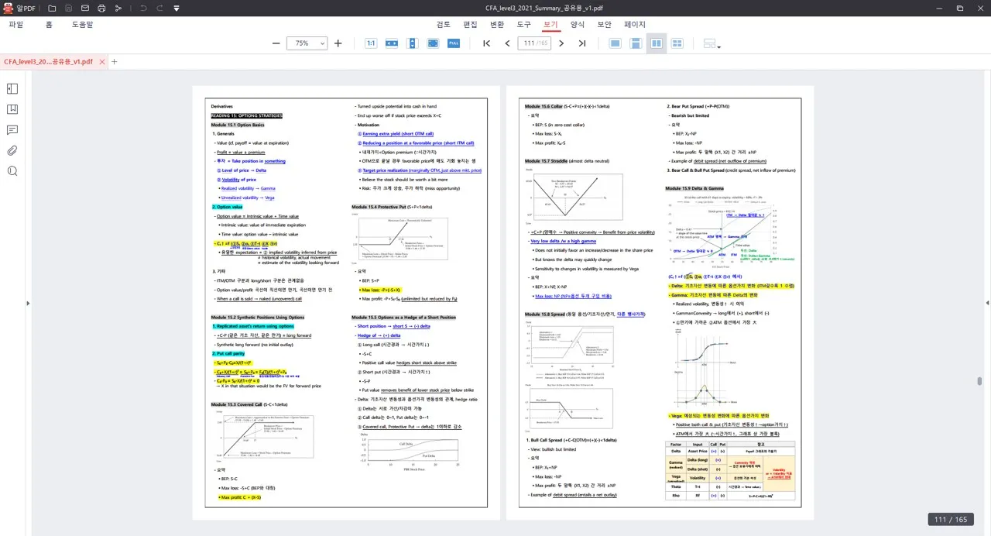Image resolution: width=991 pixels, height=536 pixels.
Task: Open the bookmarks side panel
Action: click(12, 109)
